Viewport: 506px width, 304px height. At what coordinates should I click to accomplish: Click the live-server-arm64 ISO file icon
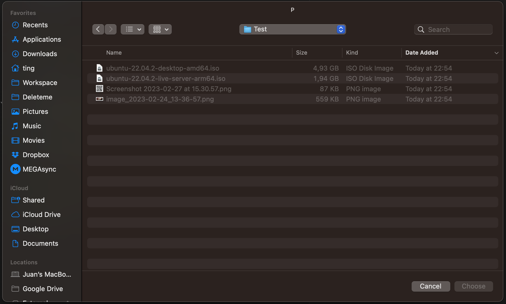tap(100, 78)
